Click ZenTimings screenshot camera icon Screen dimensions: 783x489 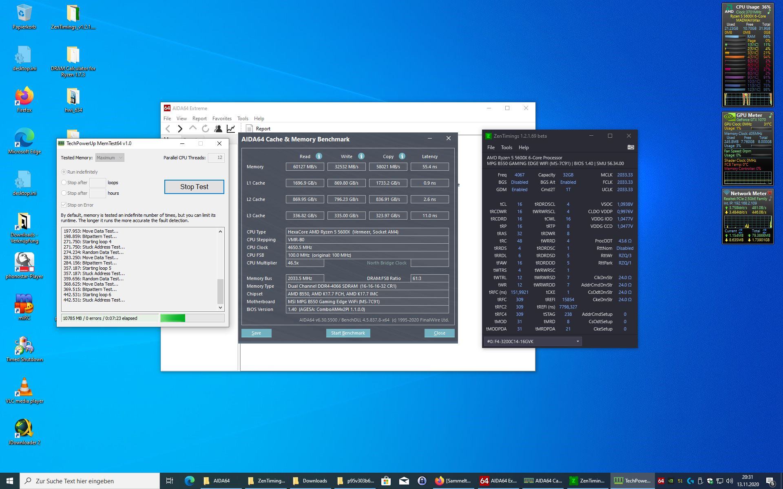[630, 147]
